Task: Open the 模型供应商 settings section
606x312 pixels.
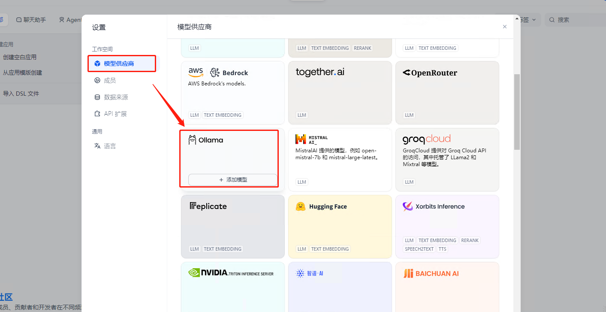Action: (x=119, y=64)
